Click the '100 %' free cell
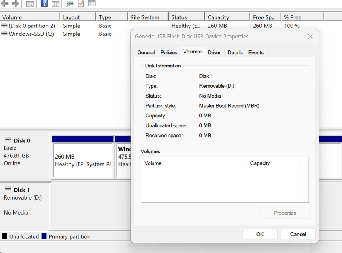 coord(292,26)
